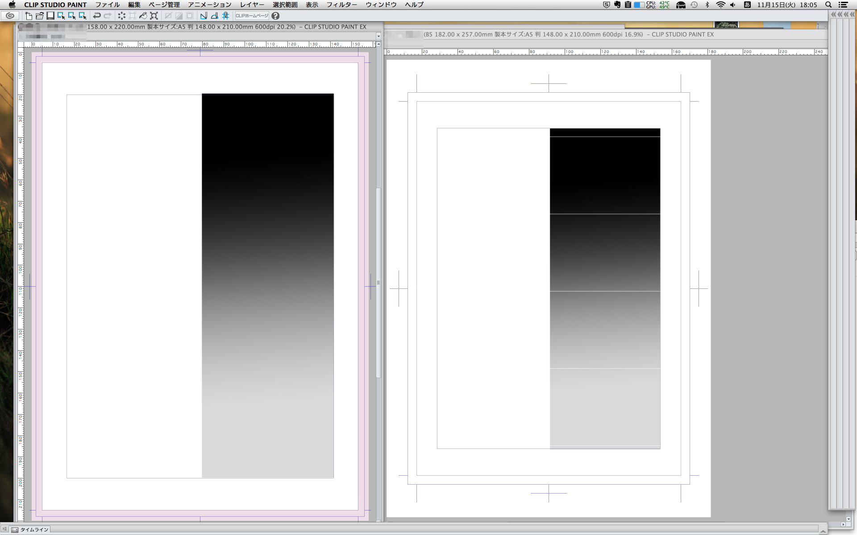The width and height of the screenshot is (857, 535).
Task: Open the レイヤー menu
Action: pyautogui.click(x=252, y=4)
